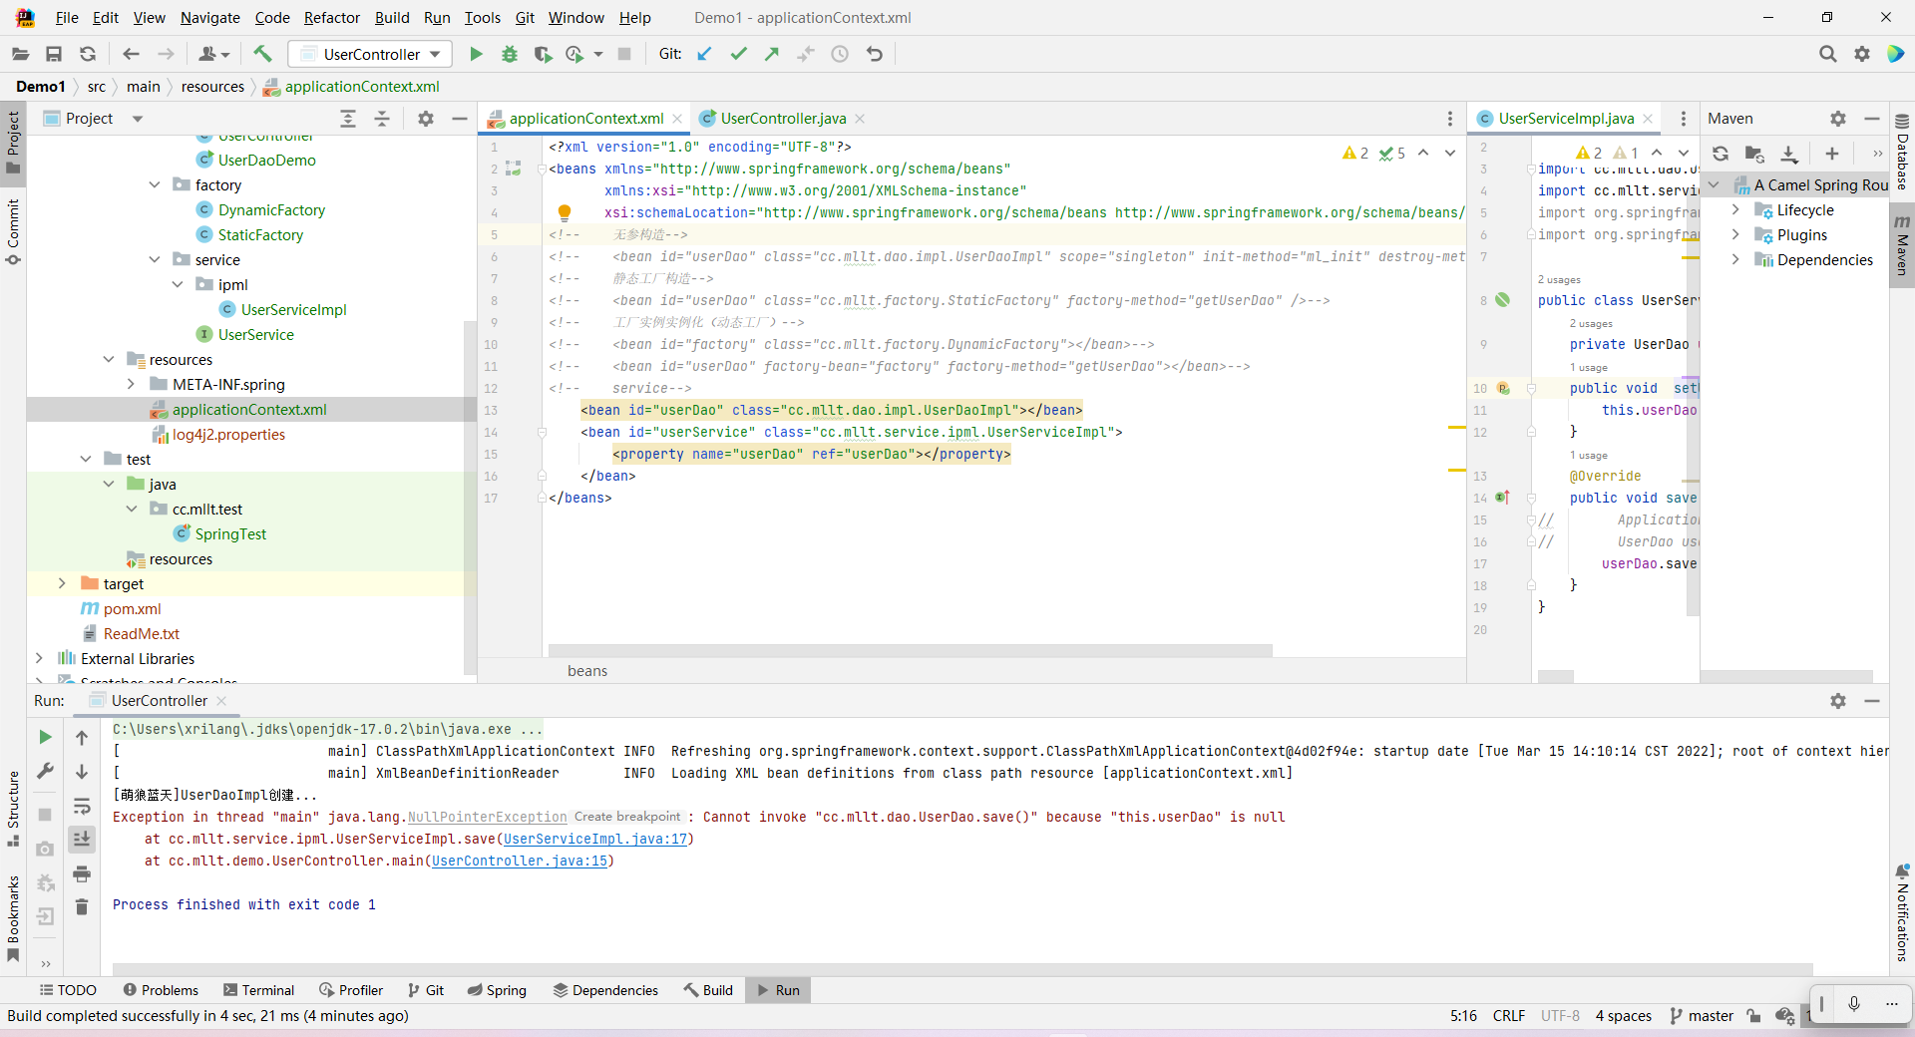The image size is (1915, 1037).
Task: Expand the target folder
Action: pos(62,583)
